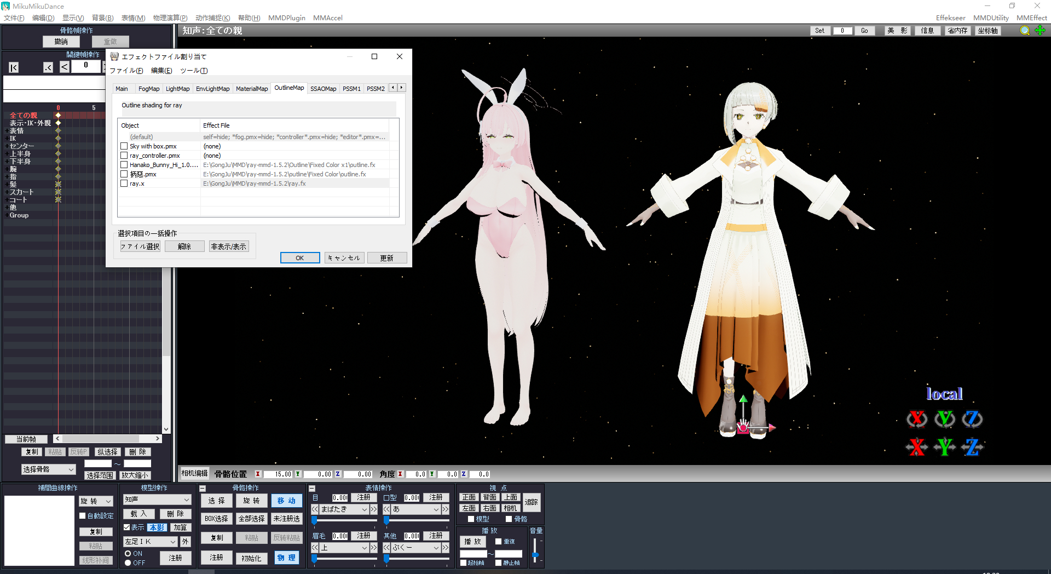Select the ON radio button
The height and width of the screenshot is (574, 1051).
128,554
